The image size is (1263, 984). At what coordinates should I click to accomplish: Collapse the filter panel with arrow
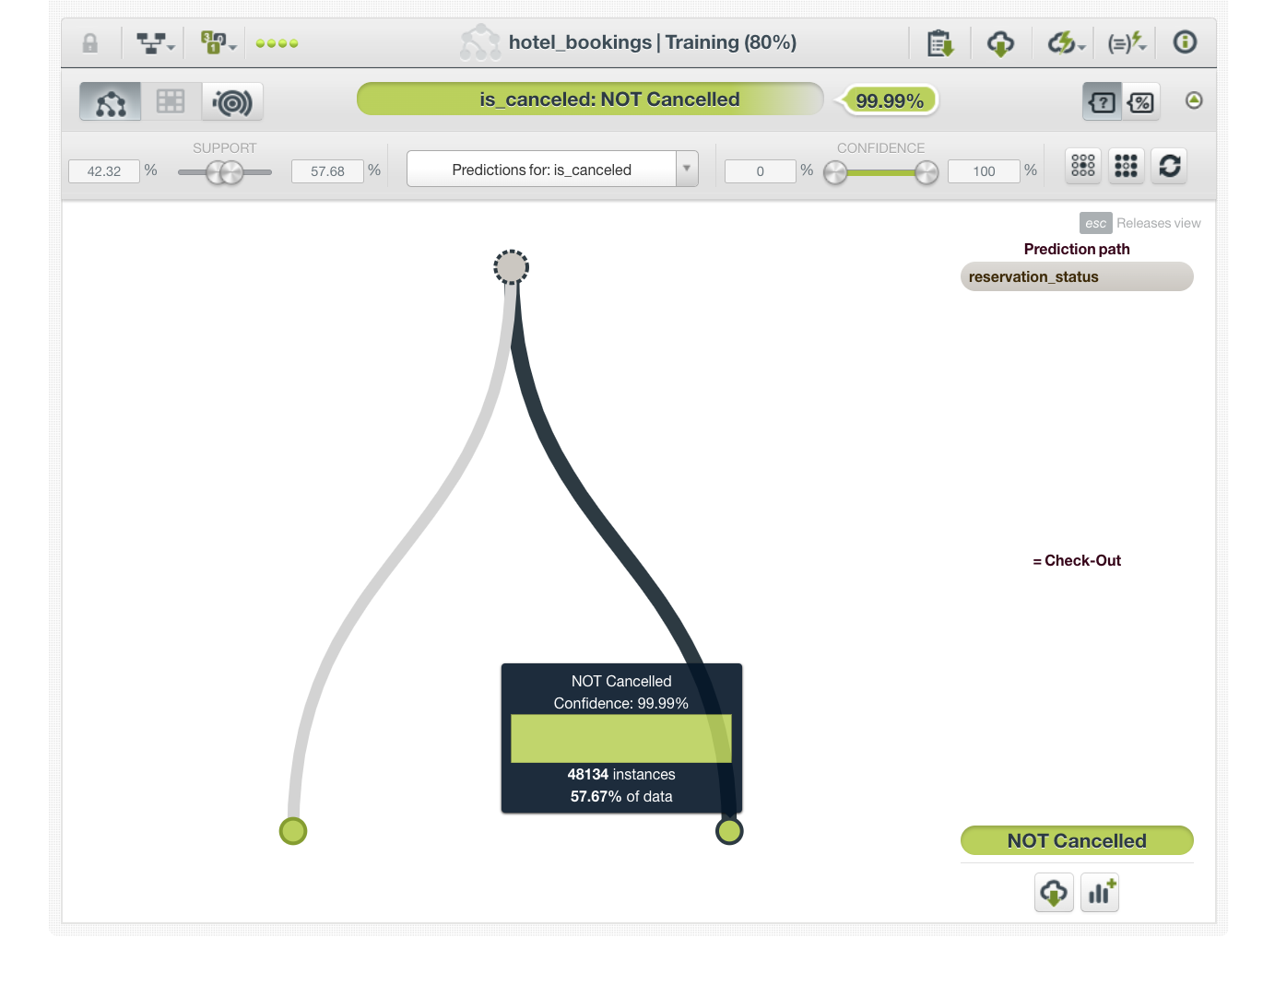click(1194, 100)
